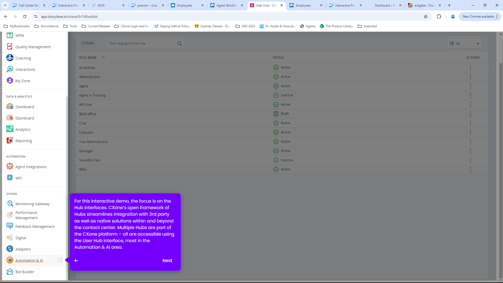Image resolution: width=503 pixels, height=283 pixels.
Task: Click the browser address bar URL
Action: [69, 17]
